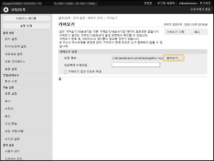The width and height of the screenshot is (214, 161).
Task: Click the 찾아보기 browse button
Action: pos(174,58)
